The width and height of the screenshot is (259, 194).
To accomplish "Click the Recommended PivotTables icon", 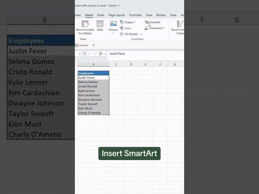I will point(85,25).
